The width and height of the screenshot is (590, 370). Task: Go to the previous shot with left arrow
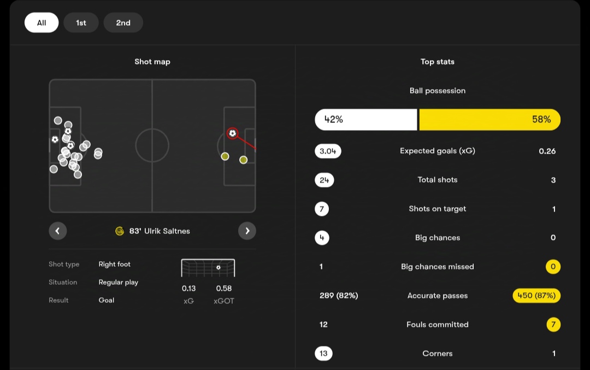(x=57, y=231)
